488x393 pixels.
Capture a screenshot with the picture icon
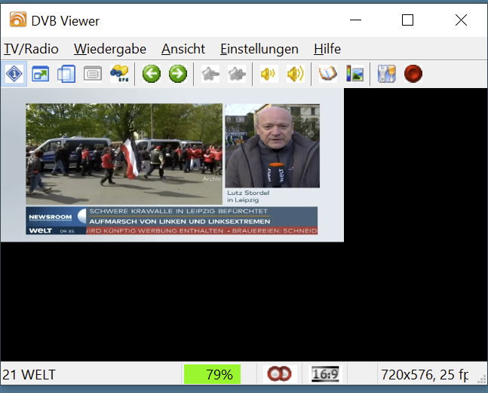click(354, 74)
